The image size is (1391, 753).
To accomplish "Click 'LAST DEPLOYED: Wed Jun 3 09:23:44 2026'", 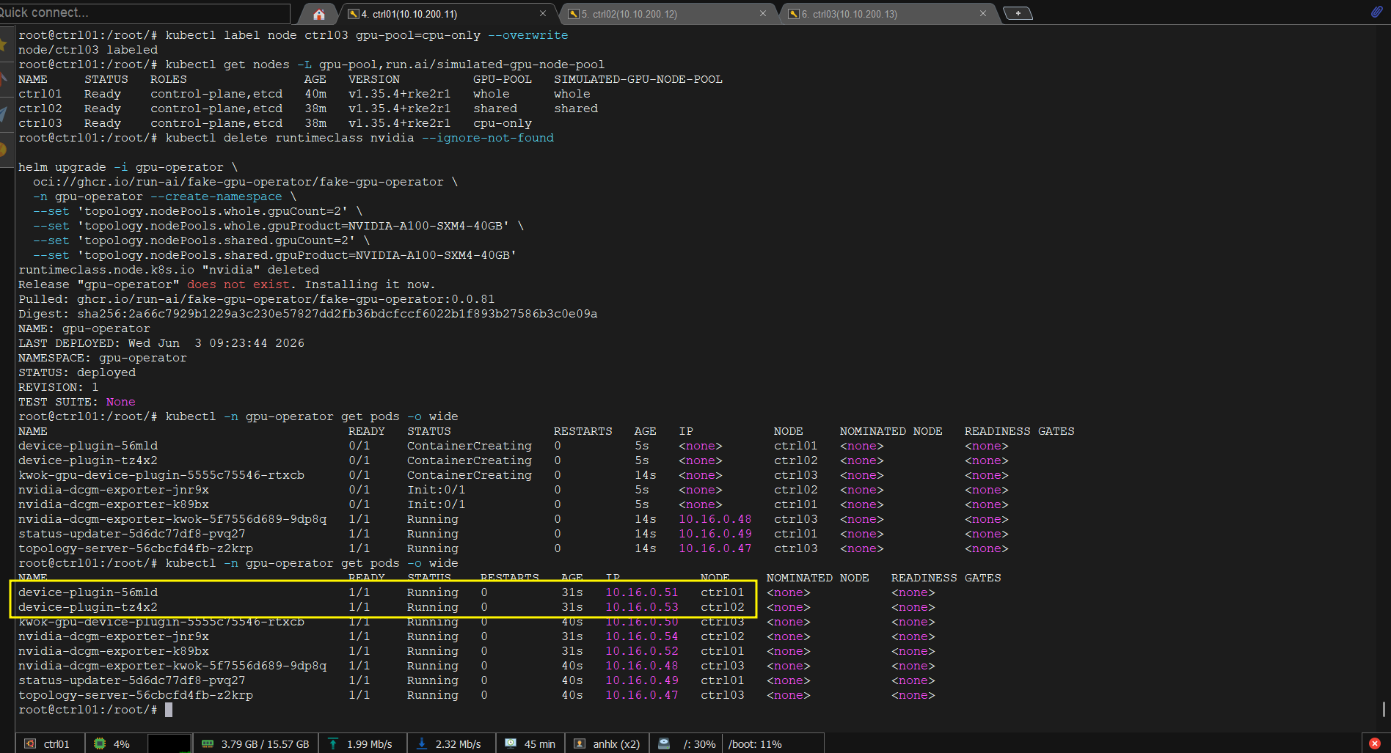I will point(161,343).
